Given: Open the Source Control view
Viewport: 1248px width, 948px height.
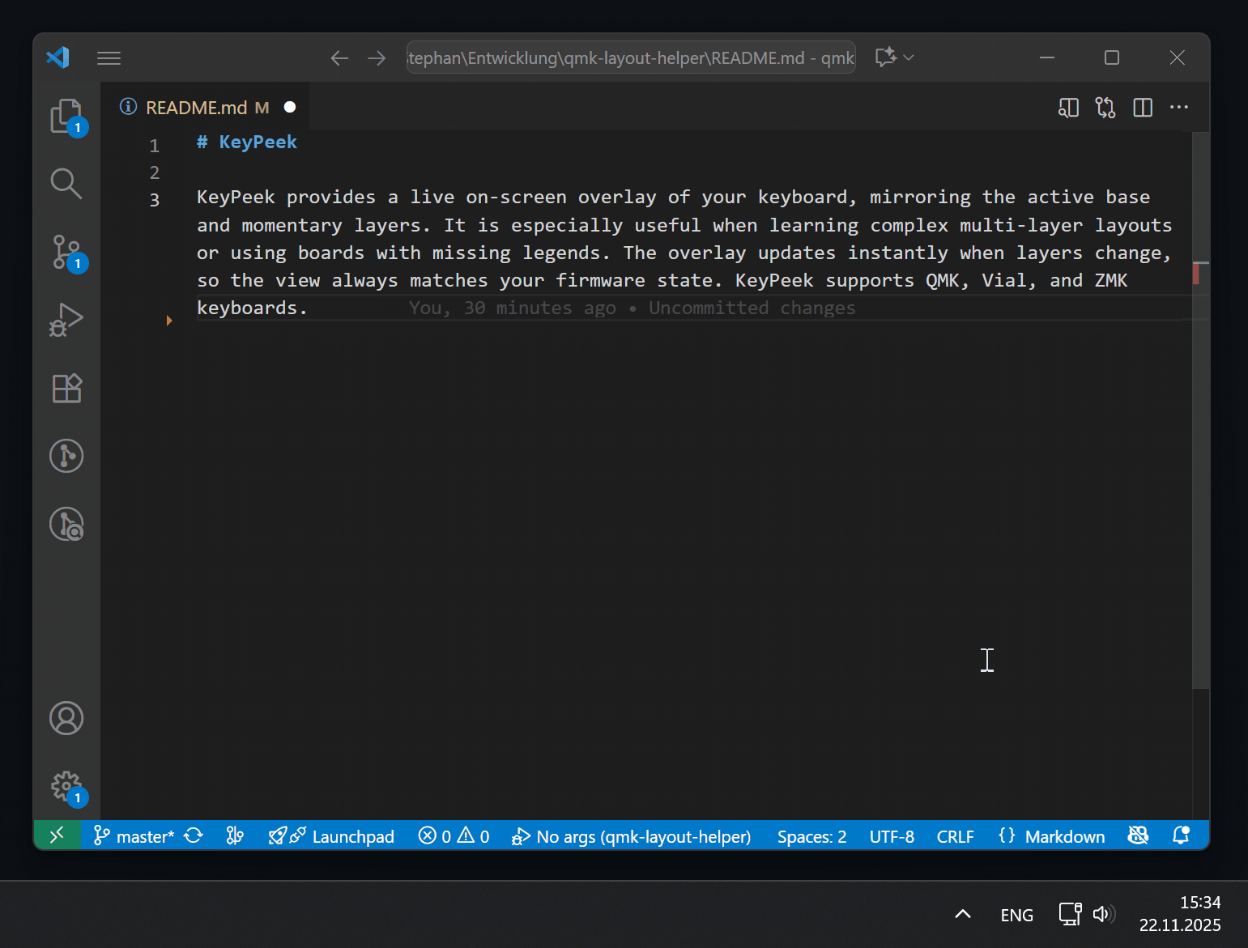Looking at the screenshot, I should [66, 252].
